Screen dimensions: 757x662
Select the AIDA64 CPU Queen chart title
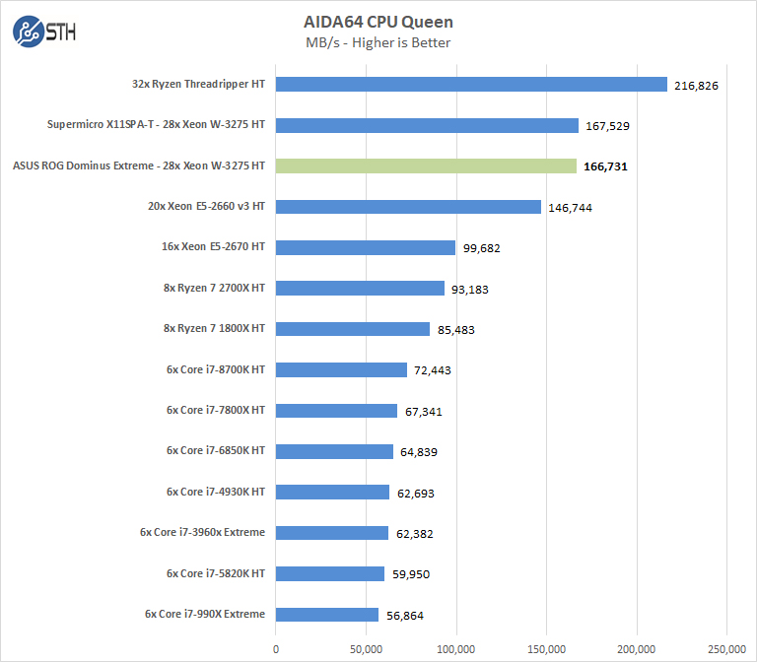(378, 22)
